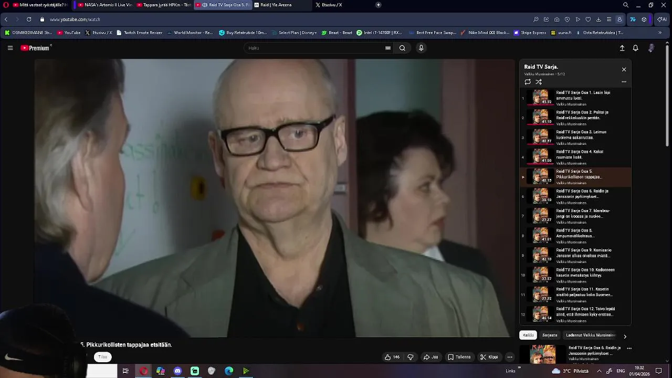Close the Raid TV Sarja playlist panel
Viewport: 672px width, 378px height.
pos(624,69)
